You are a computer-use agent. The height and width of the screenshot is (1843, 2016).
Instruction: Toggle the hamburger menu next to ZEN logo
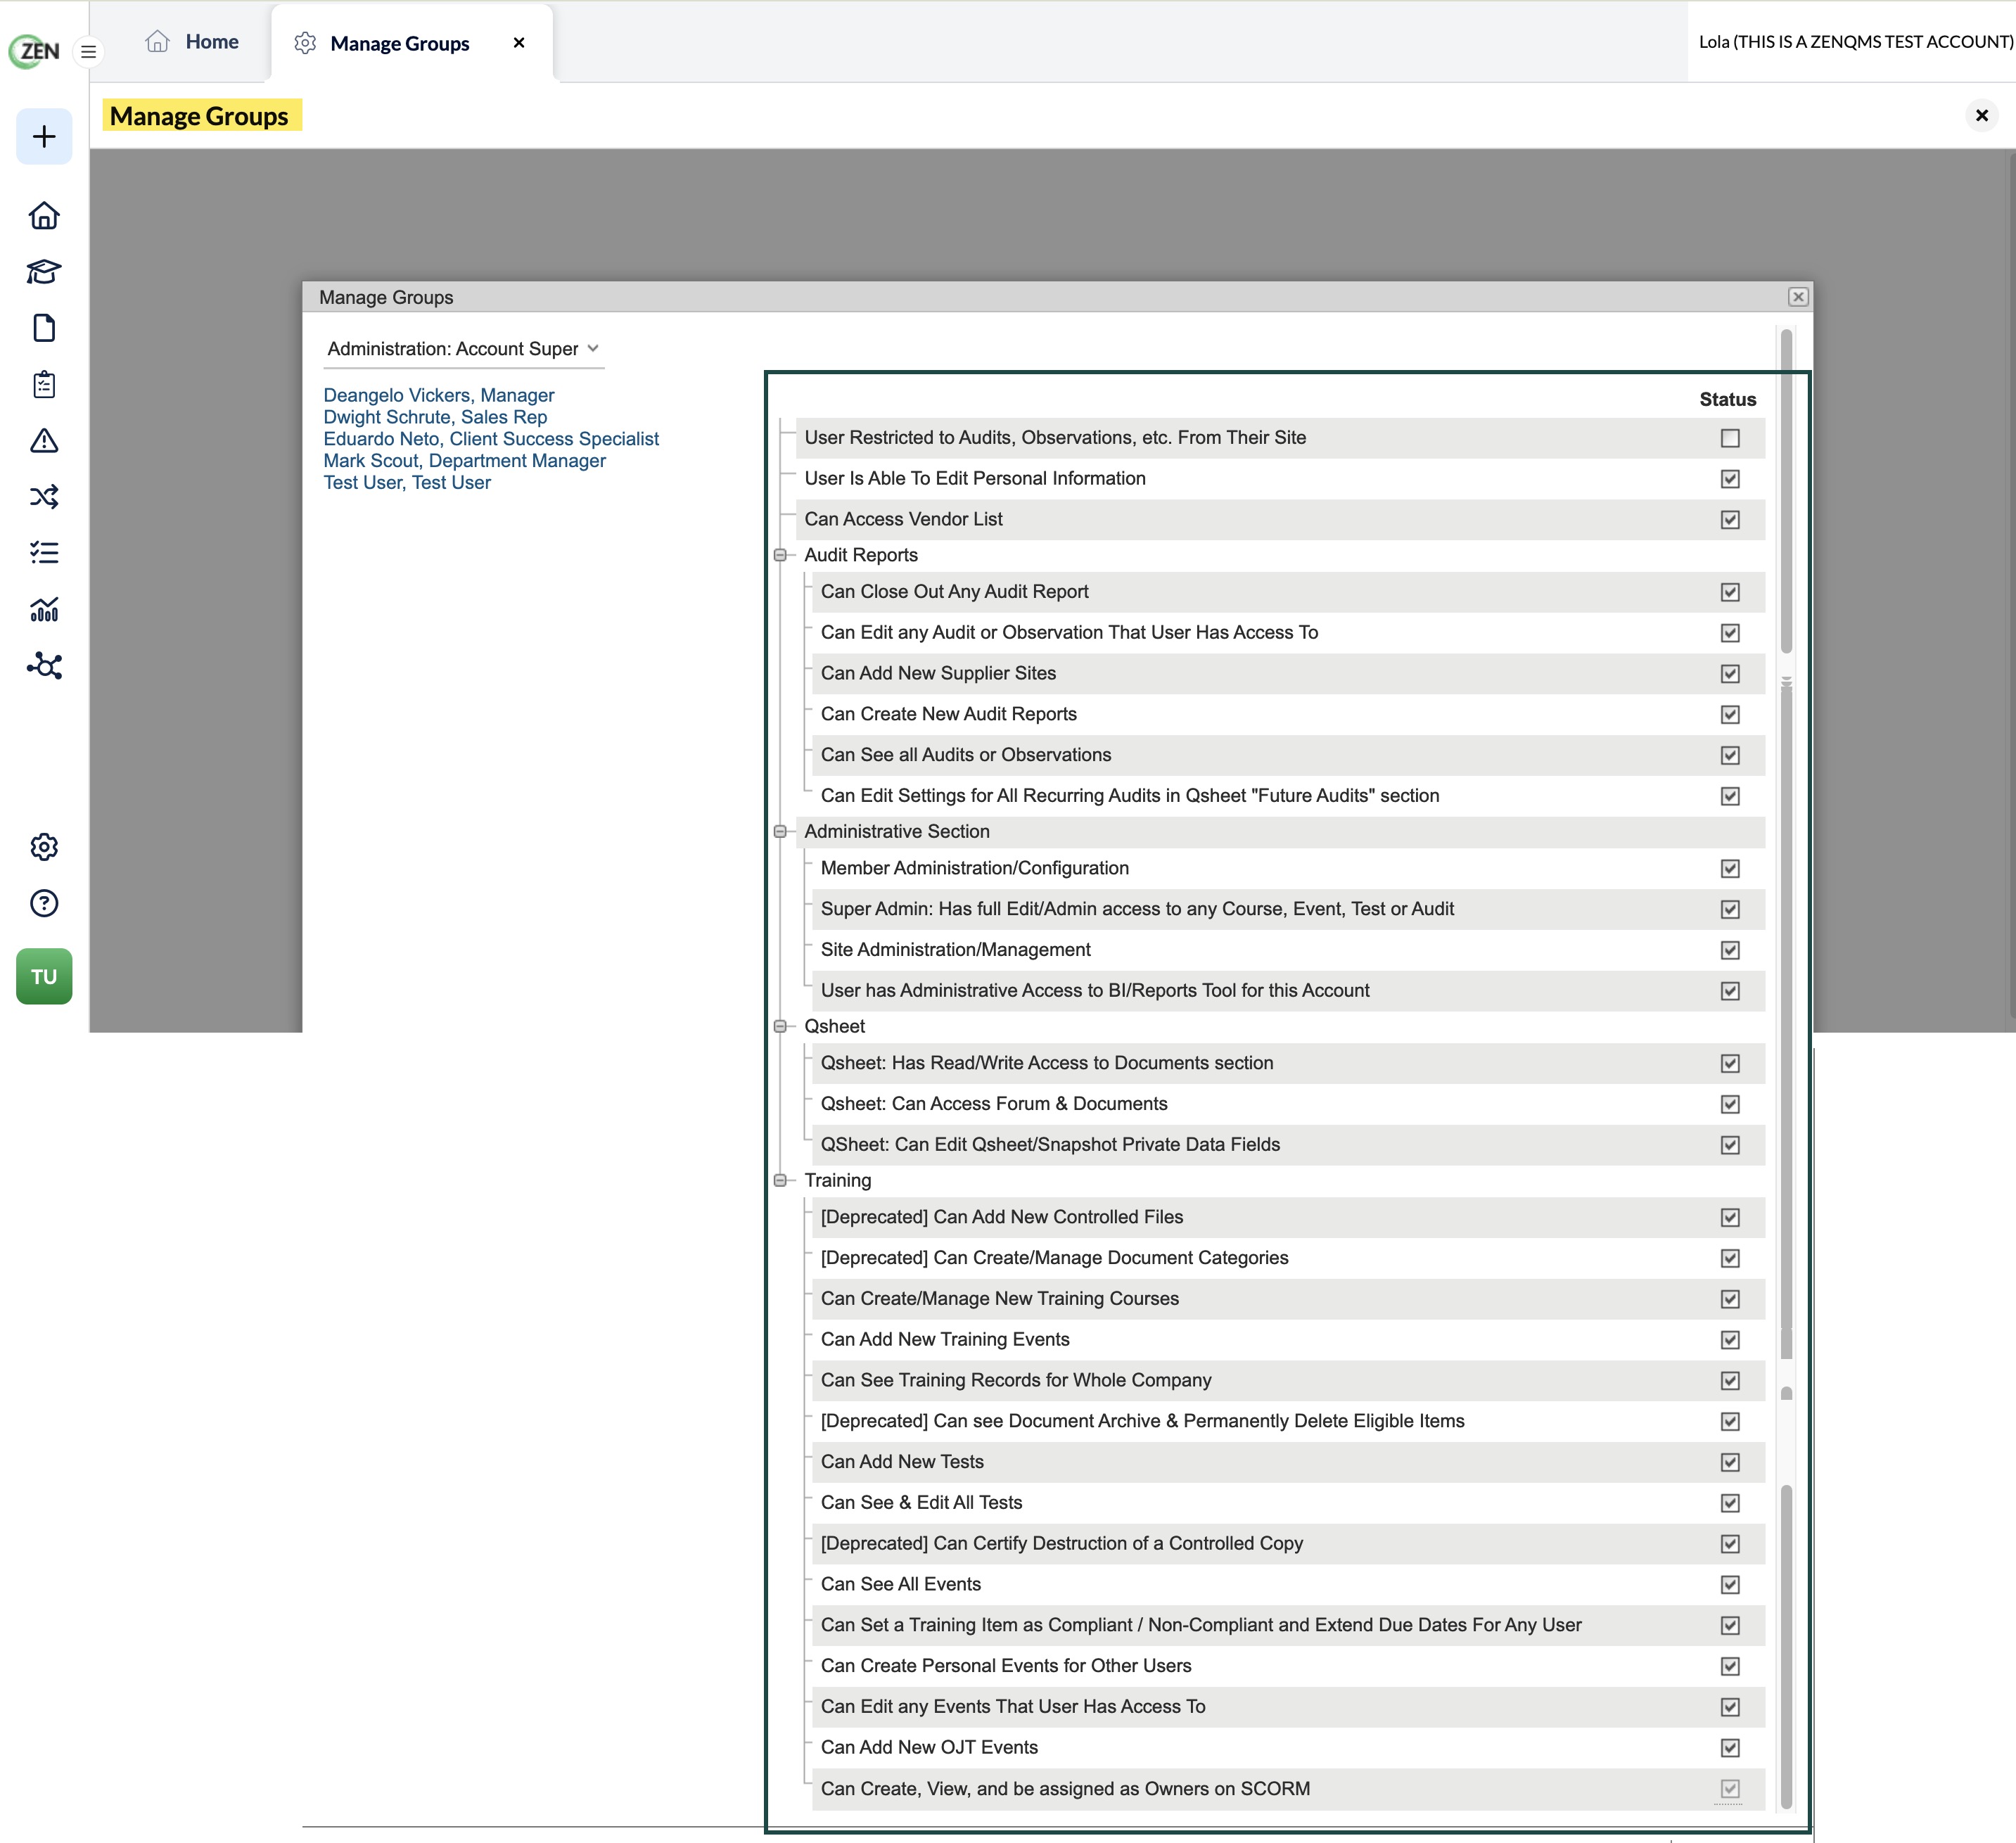pyautogui.click(x=89, y=51)
